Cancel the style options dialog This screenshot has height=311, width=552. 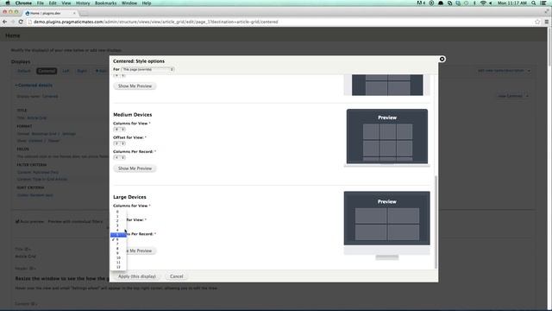pyautogui.click(x=176, y=276)
